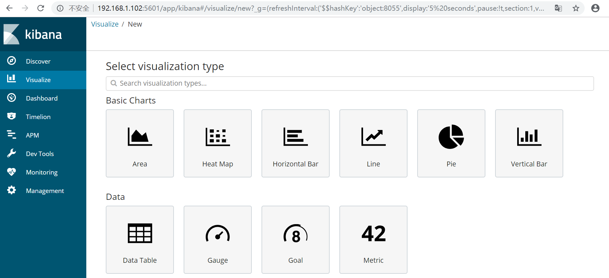The width and height of the screenshot is (609, 278).
Task: Click the Metric label
Action: pos(373,260)
